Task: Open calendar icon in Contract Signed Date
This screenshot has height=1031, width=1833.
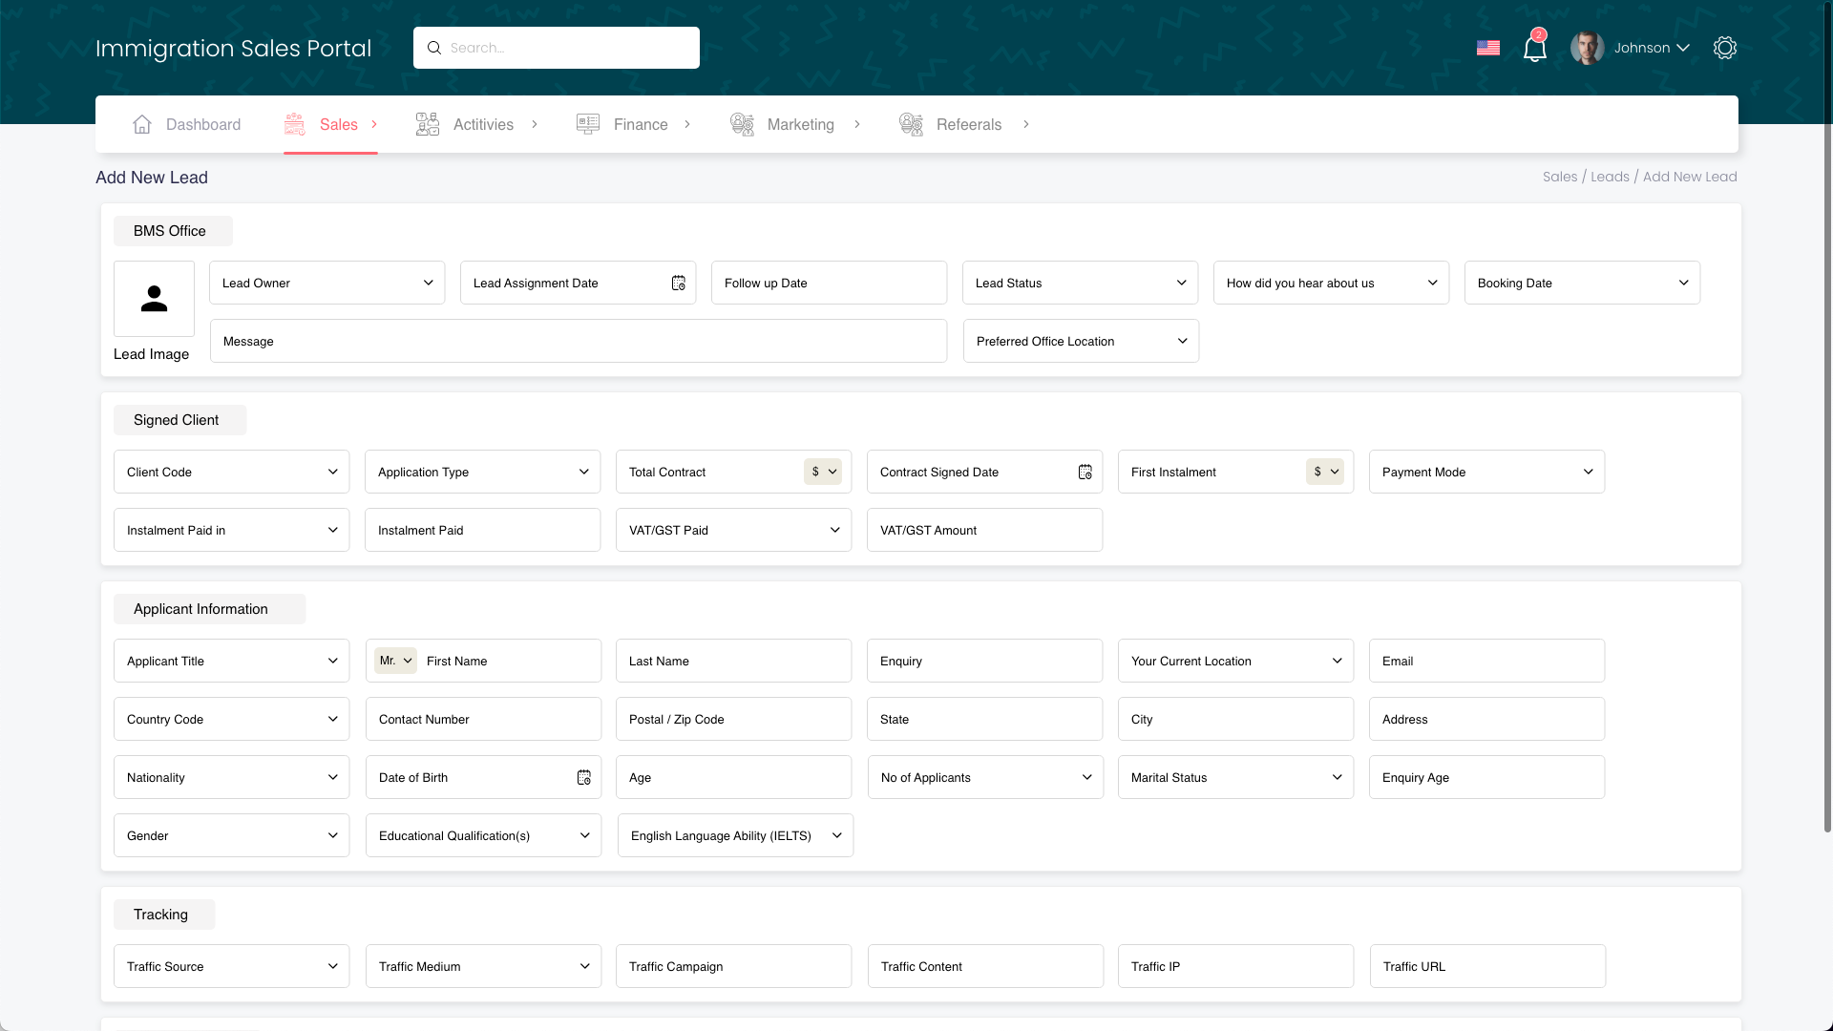Action: point(1085,472)
